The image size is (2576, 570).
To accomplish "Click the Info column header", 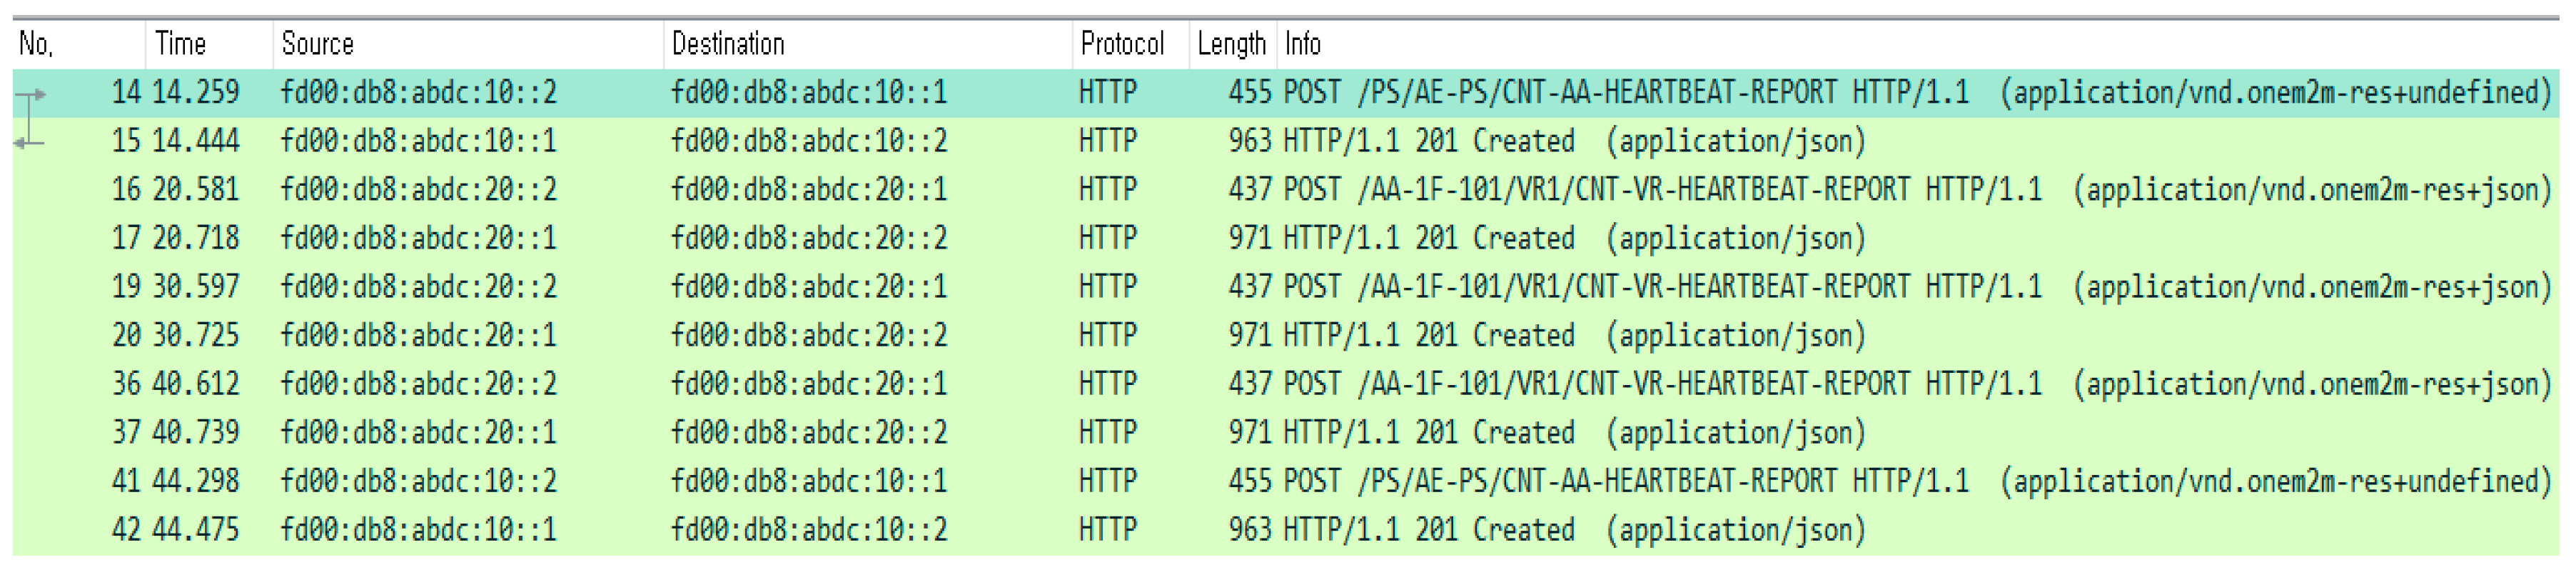I will tap(1303, 44).
